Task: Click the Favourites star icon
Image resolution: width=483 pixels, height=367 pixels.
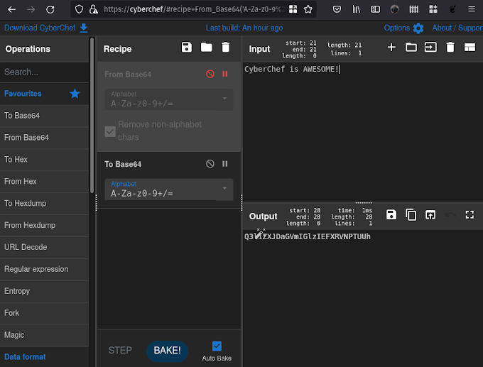Action: click(75, 94)
